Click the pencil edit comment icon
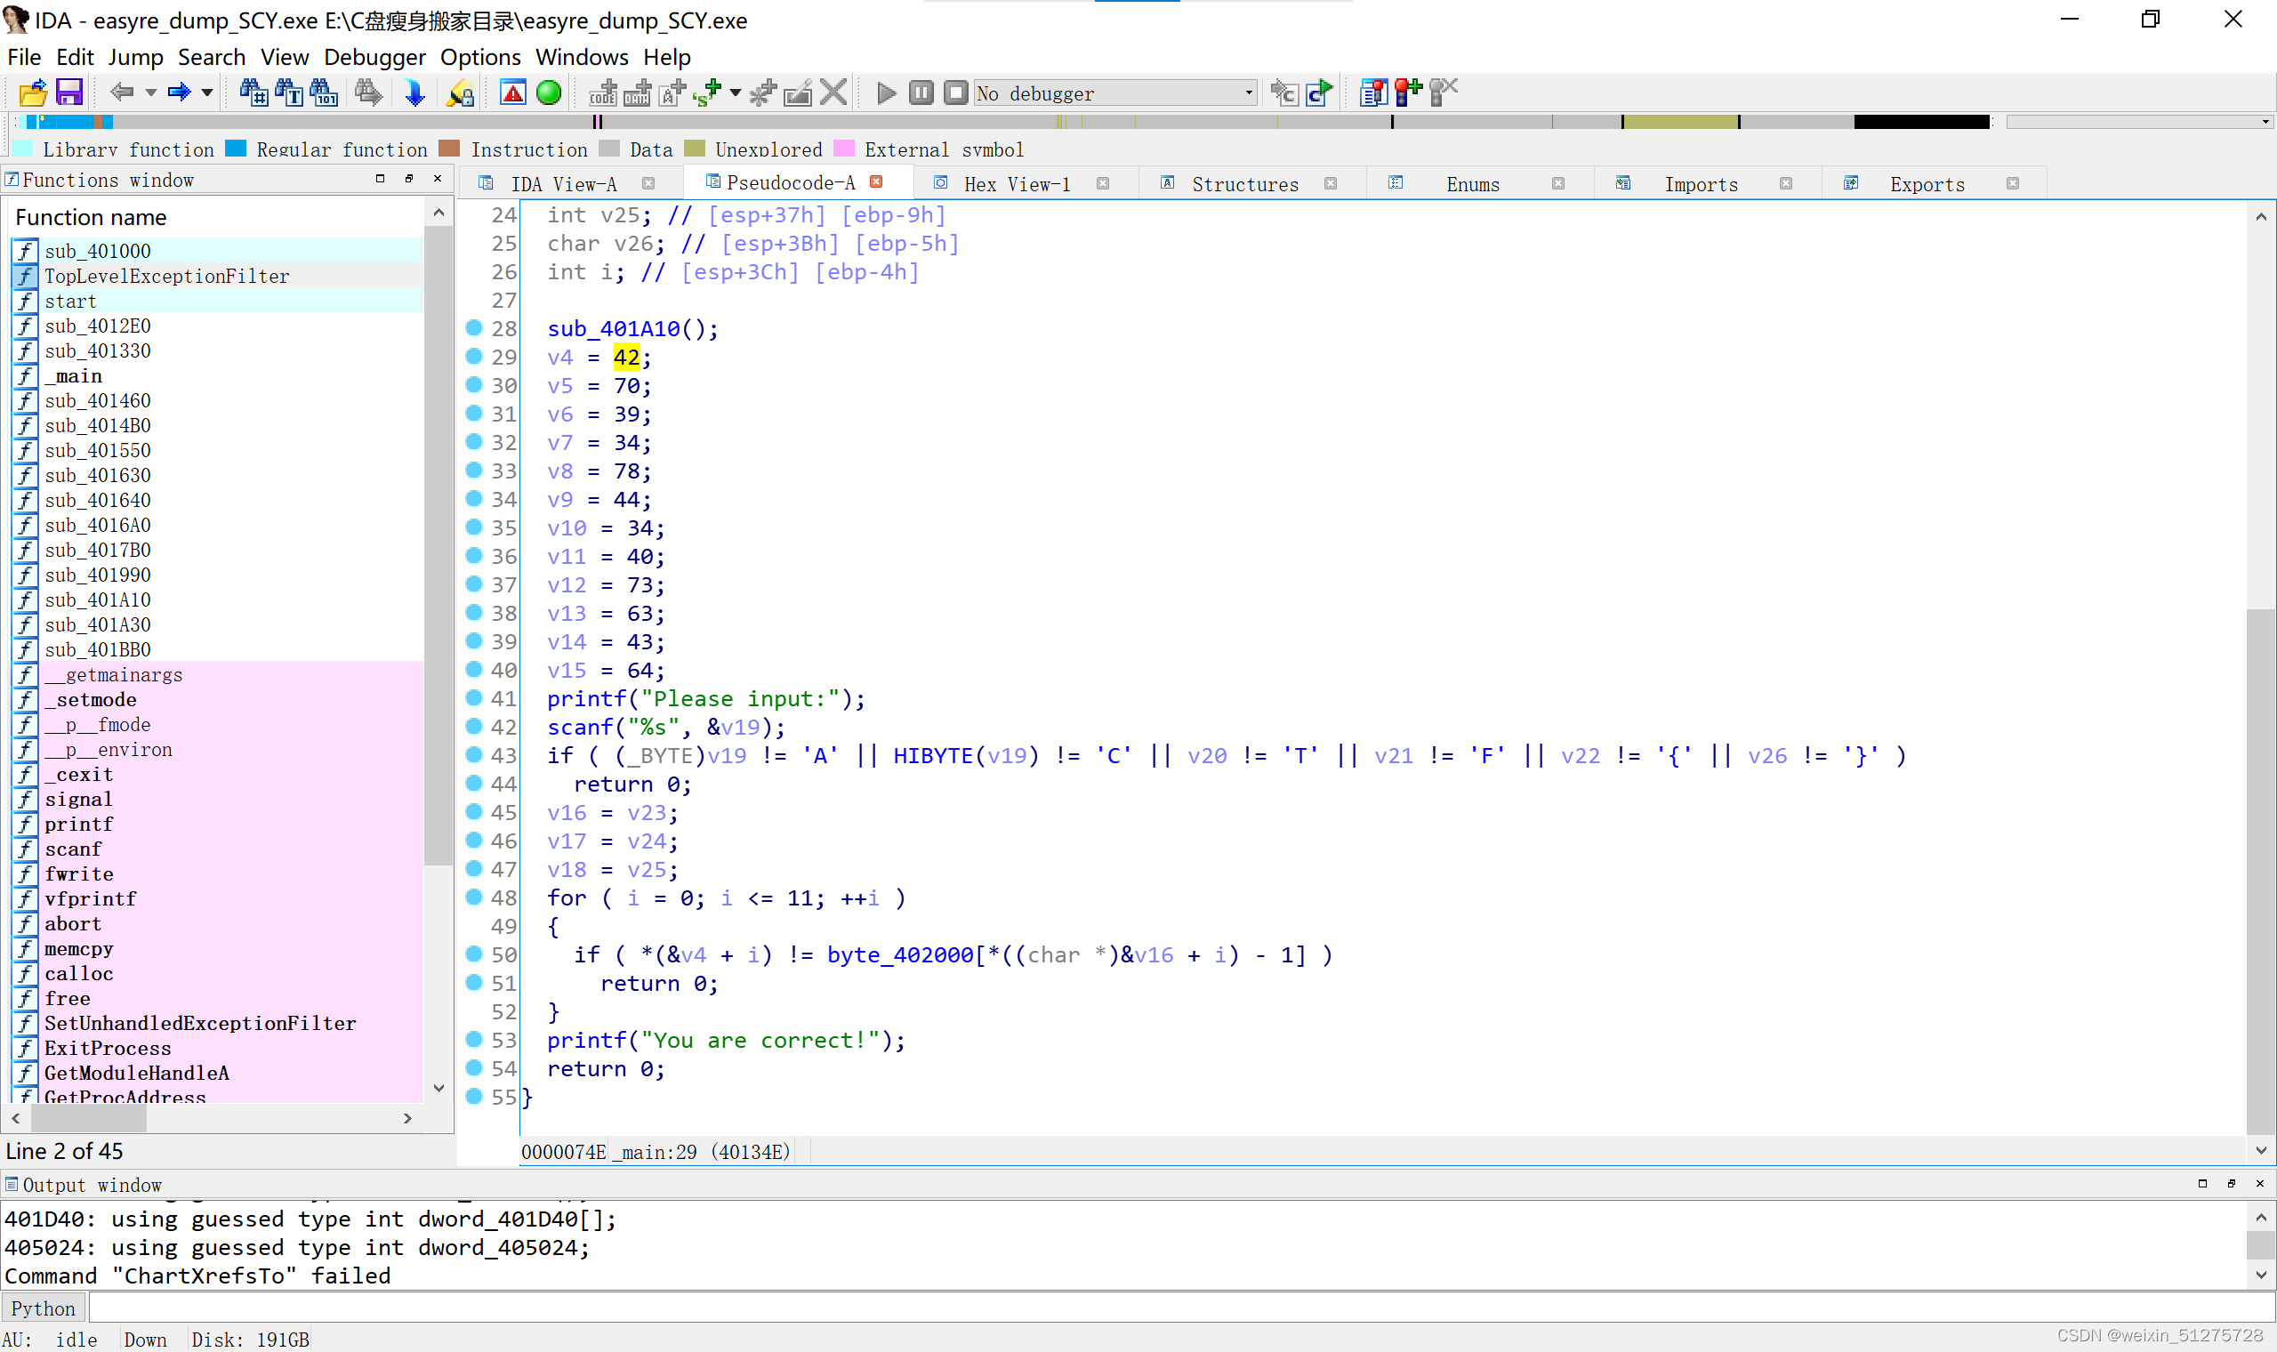The width and height of the screenshot is (2277, 1352). click(x=798, y=93)
